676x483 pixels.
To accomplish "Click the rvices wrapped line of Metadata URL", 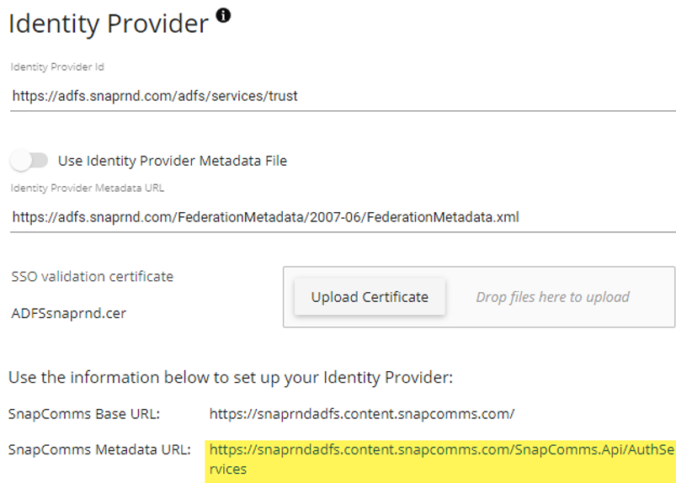I will click(x=227, y=470).
